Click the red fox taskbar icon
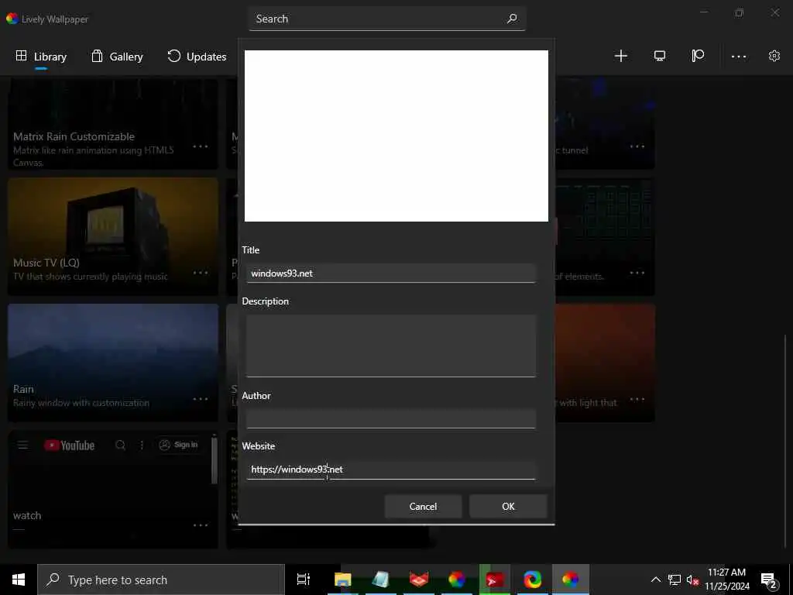Viewport: 793px width, 595px height. [x=419, y=580]
